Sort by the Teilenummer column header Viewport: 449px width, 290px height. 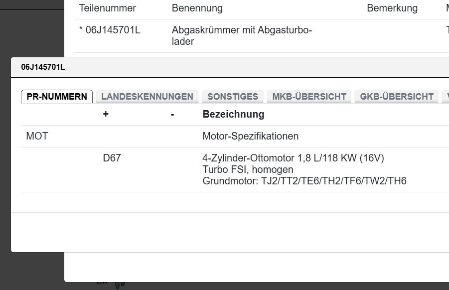coord(107,8)
